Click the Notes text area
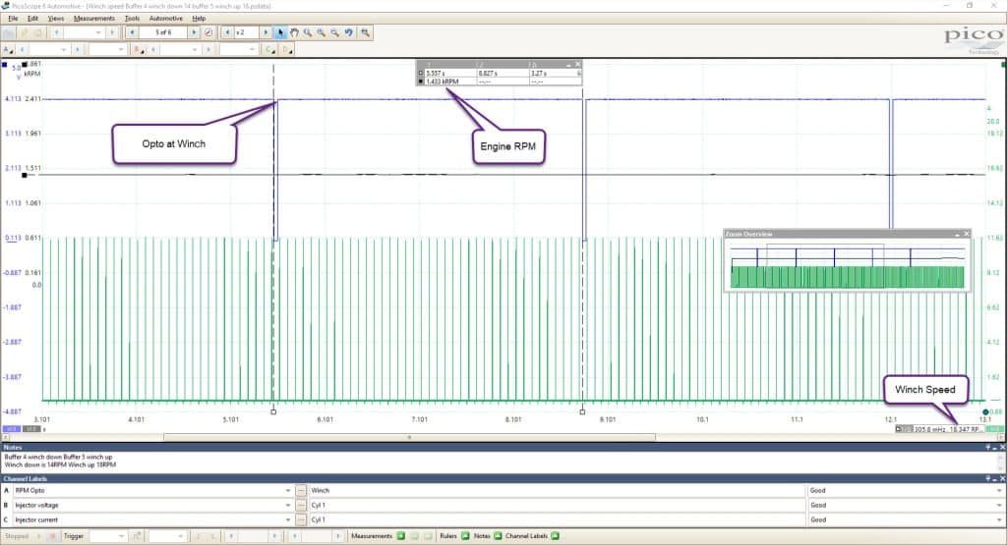1007x545 pixels. tap(501, 461)
